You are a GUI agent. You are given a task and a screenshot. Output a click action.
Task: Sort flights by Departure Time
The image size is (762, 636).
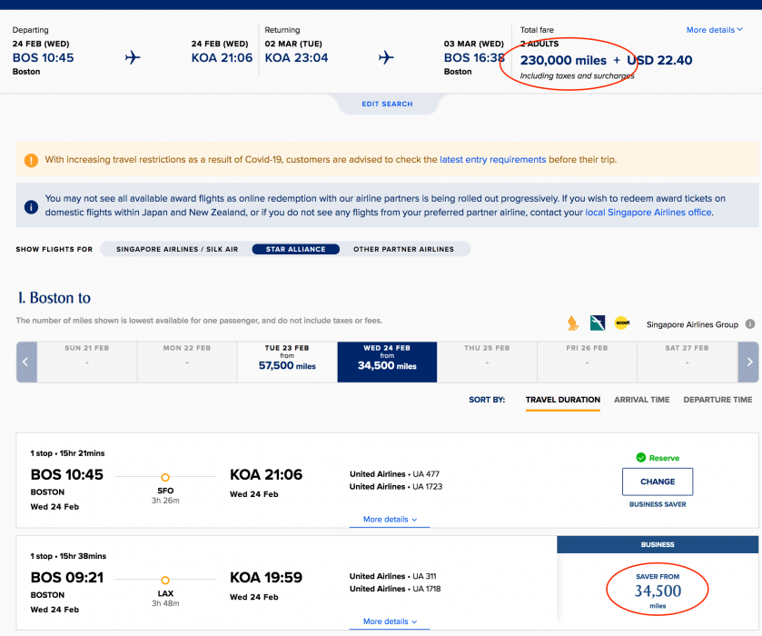717,400
